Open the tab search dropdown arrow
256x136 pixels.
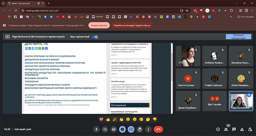[3, 3]
